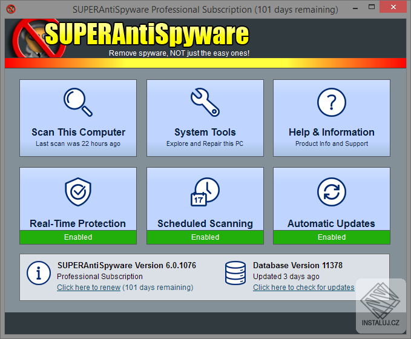The height and width of the screenshot is (339, 411).
Task: Click 'Database Version 11378' text
Action: point(297,265)
